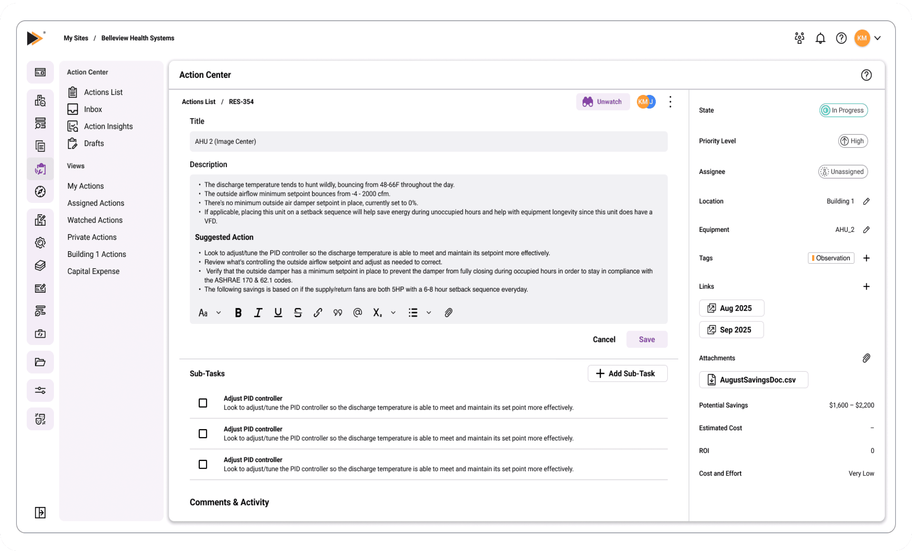
Task: Open Action Insights in the sidebar
Action: pyautogui.click(x=108, y=126)
